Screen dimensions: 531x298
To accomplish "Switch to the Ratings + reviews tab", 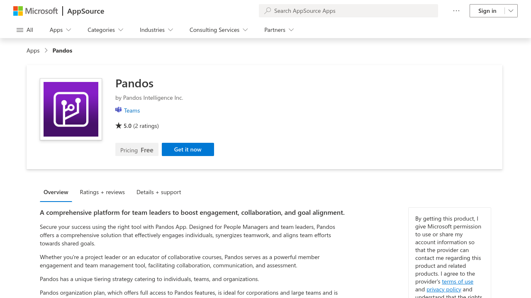I will point(102,192).
